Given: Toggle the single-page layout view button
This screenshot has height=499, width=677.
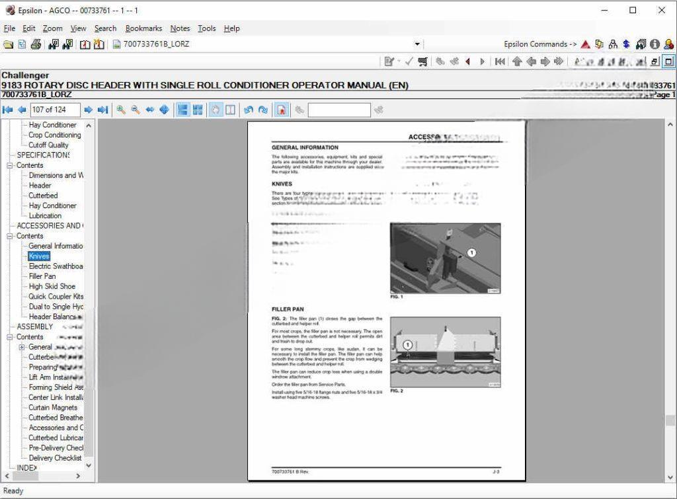Looking at the screenshot, I should [182, 110].
